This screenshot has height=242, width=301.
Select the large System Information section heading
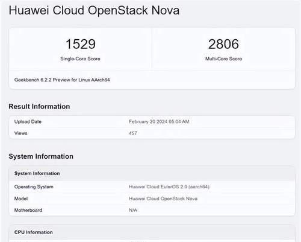pos(41,156)
